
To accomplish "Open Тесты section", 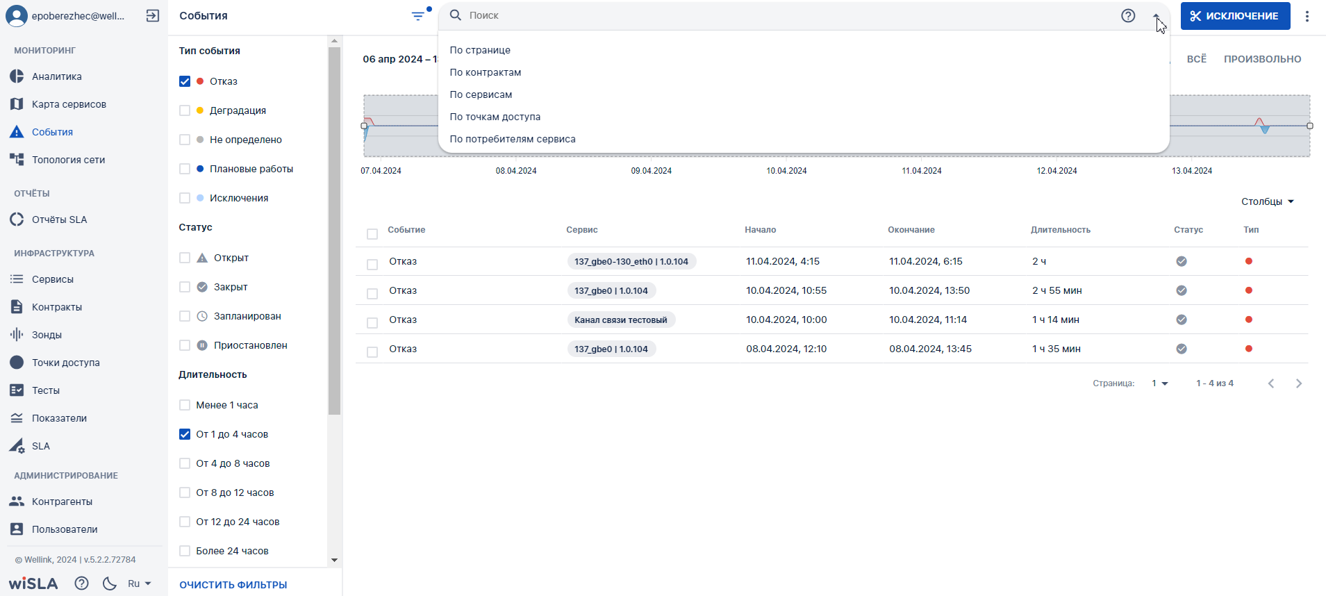I will (45, 390).
